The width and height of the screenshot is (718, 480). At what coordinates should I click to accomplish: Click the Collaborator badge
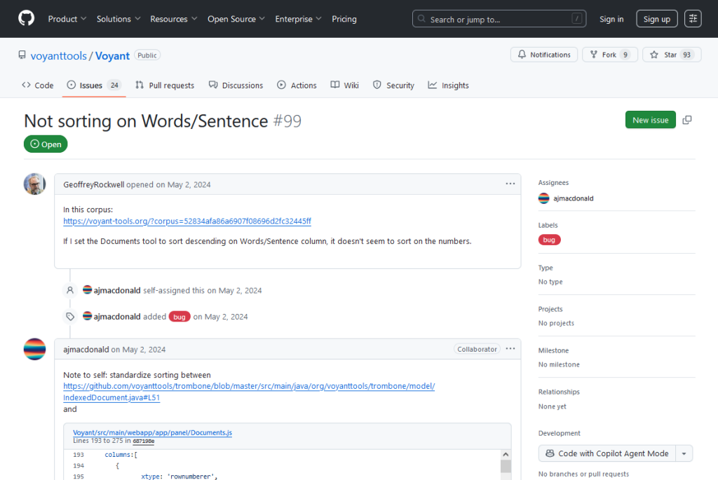477,349
